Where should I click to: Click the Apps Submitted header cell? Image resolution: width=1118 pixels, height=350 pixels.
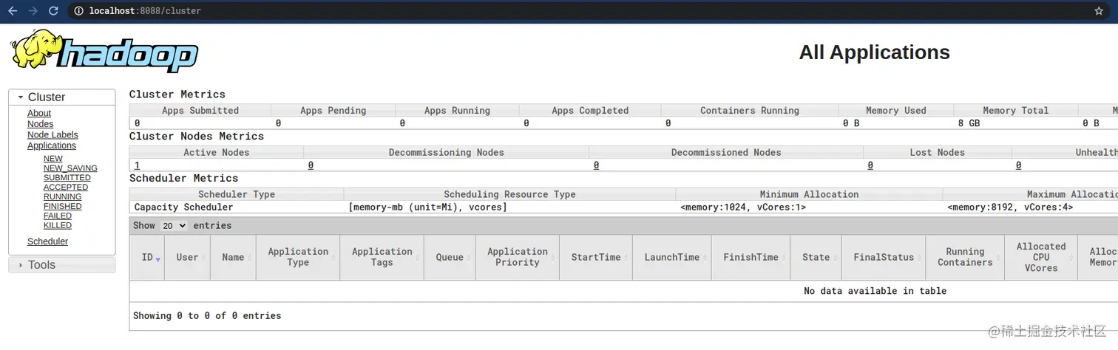200,111
